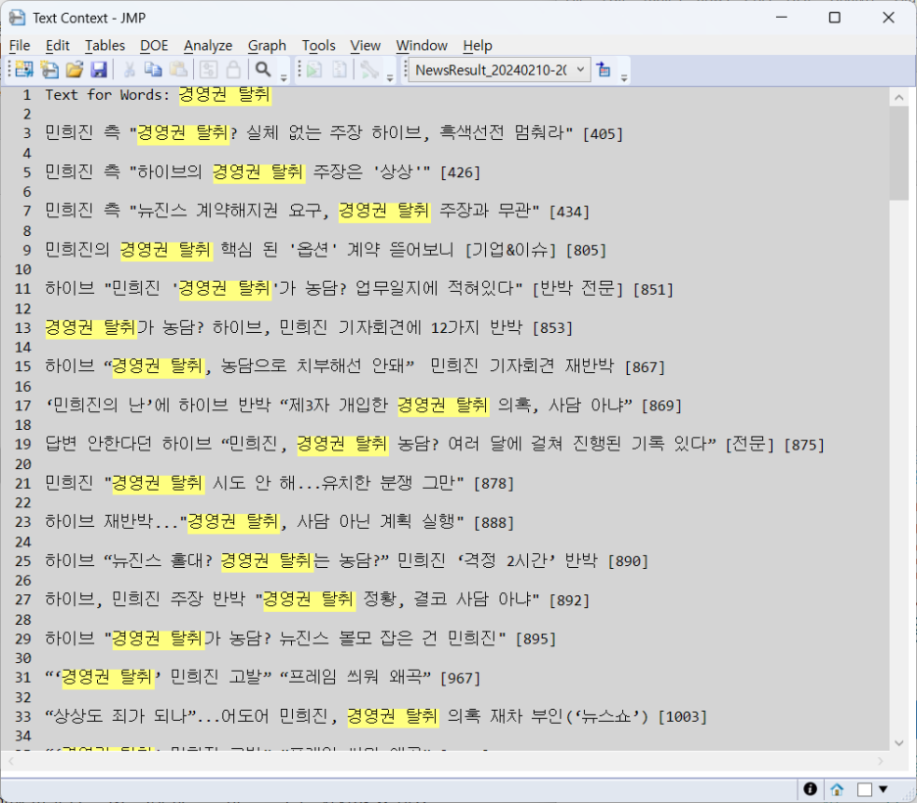This screenshot has width=917, height=803.
Task: Click the script document icon beside Run
Action: 340,70
